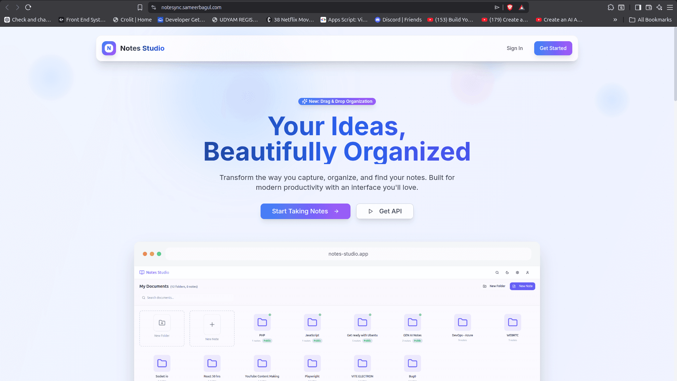The height and width of the screenshot is (381, 677).
Task: Open the Get ready with Ubuntu folder
Action: click(362, 322)
